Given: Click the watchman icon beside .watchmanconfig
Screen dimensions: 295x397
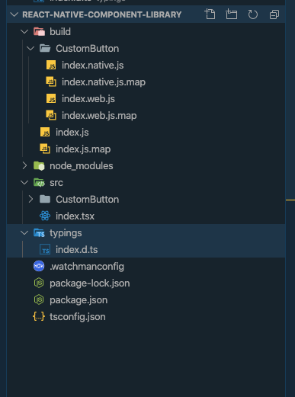Looking at the screenshot, I should click(x=39, y=266).
